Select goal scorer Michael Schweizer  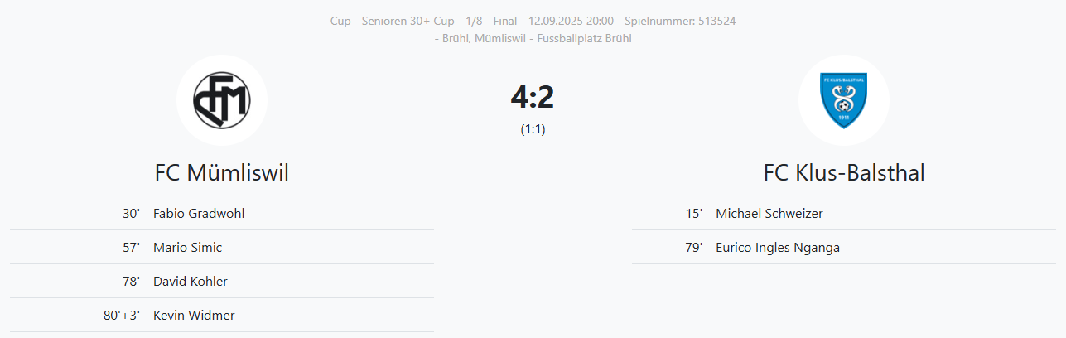click(769, 214)
